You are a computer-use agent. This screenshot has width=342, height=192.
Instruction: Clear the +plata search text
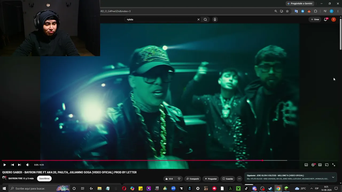pyautogui.click(x=199, y=19)
